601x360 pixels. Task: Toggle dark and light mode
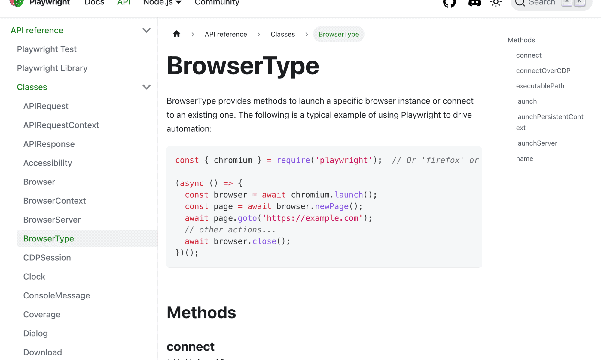point(496,2)
